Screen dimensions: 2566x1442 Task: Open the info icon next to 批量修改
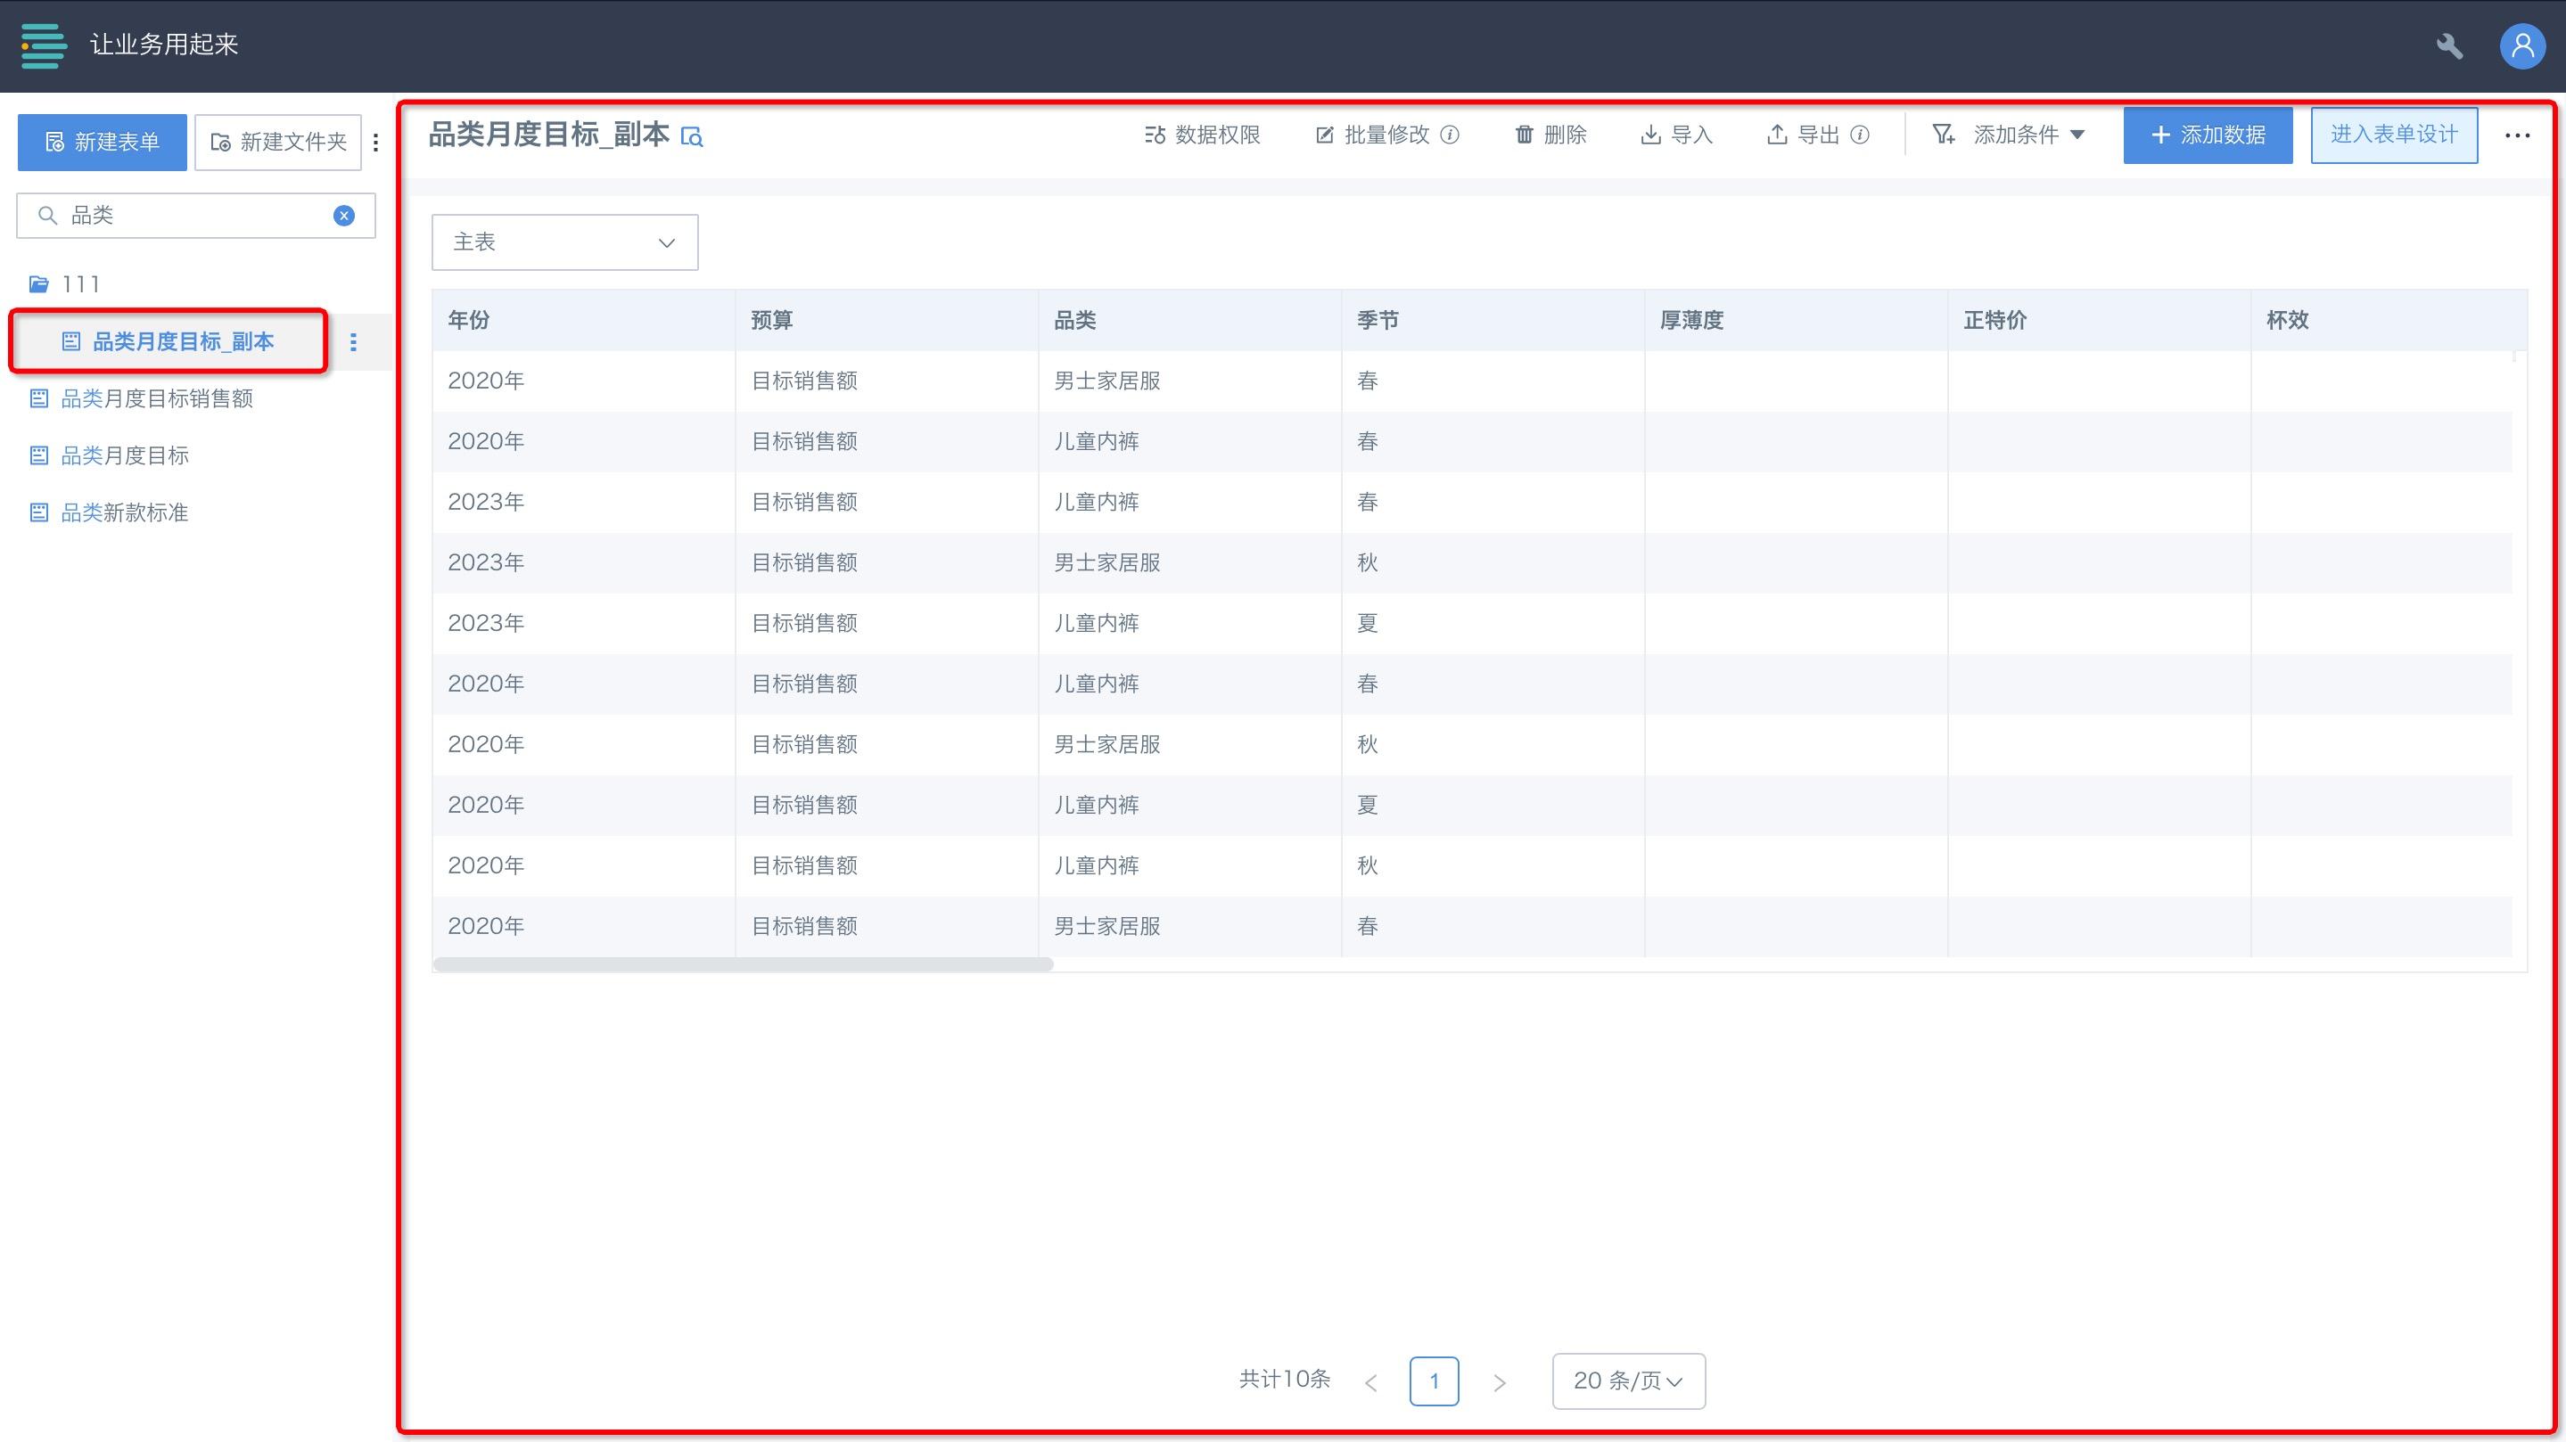(x=1451, y=135)
